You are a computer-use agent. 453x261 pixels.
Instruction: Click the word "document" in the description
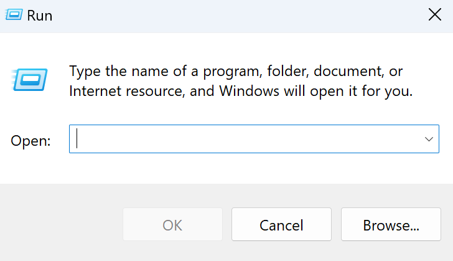[x=348, y=71]
